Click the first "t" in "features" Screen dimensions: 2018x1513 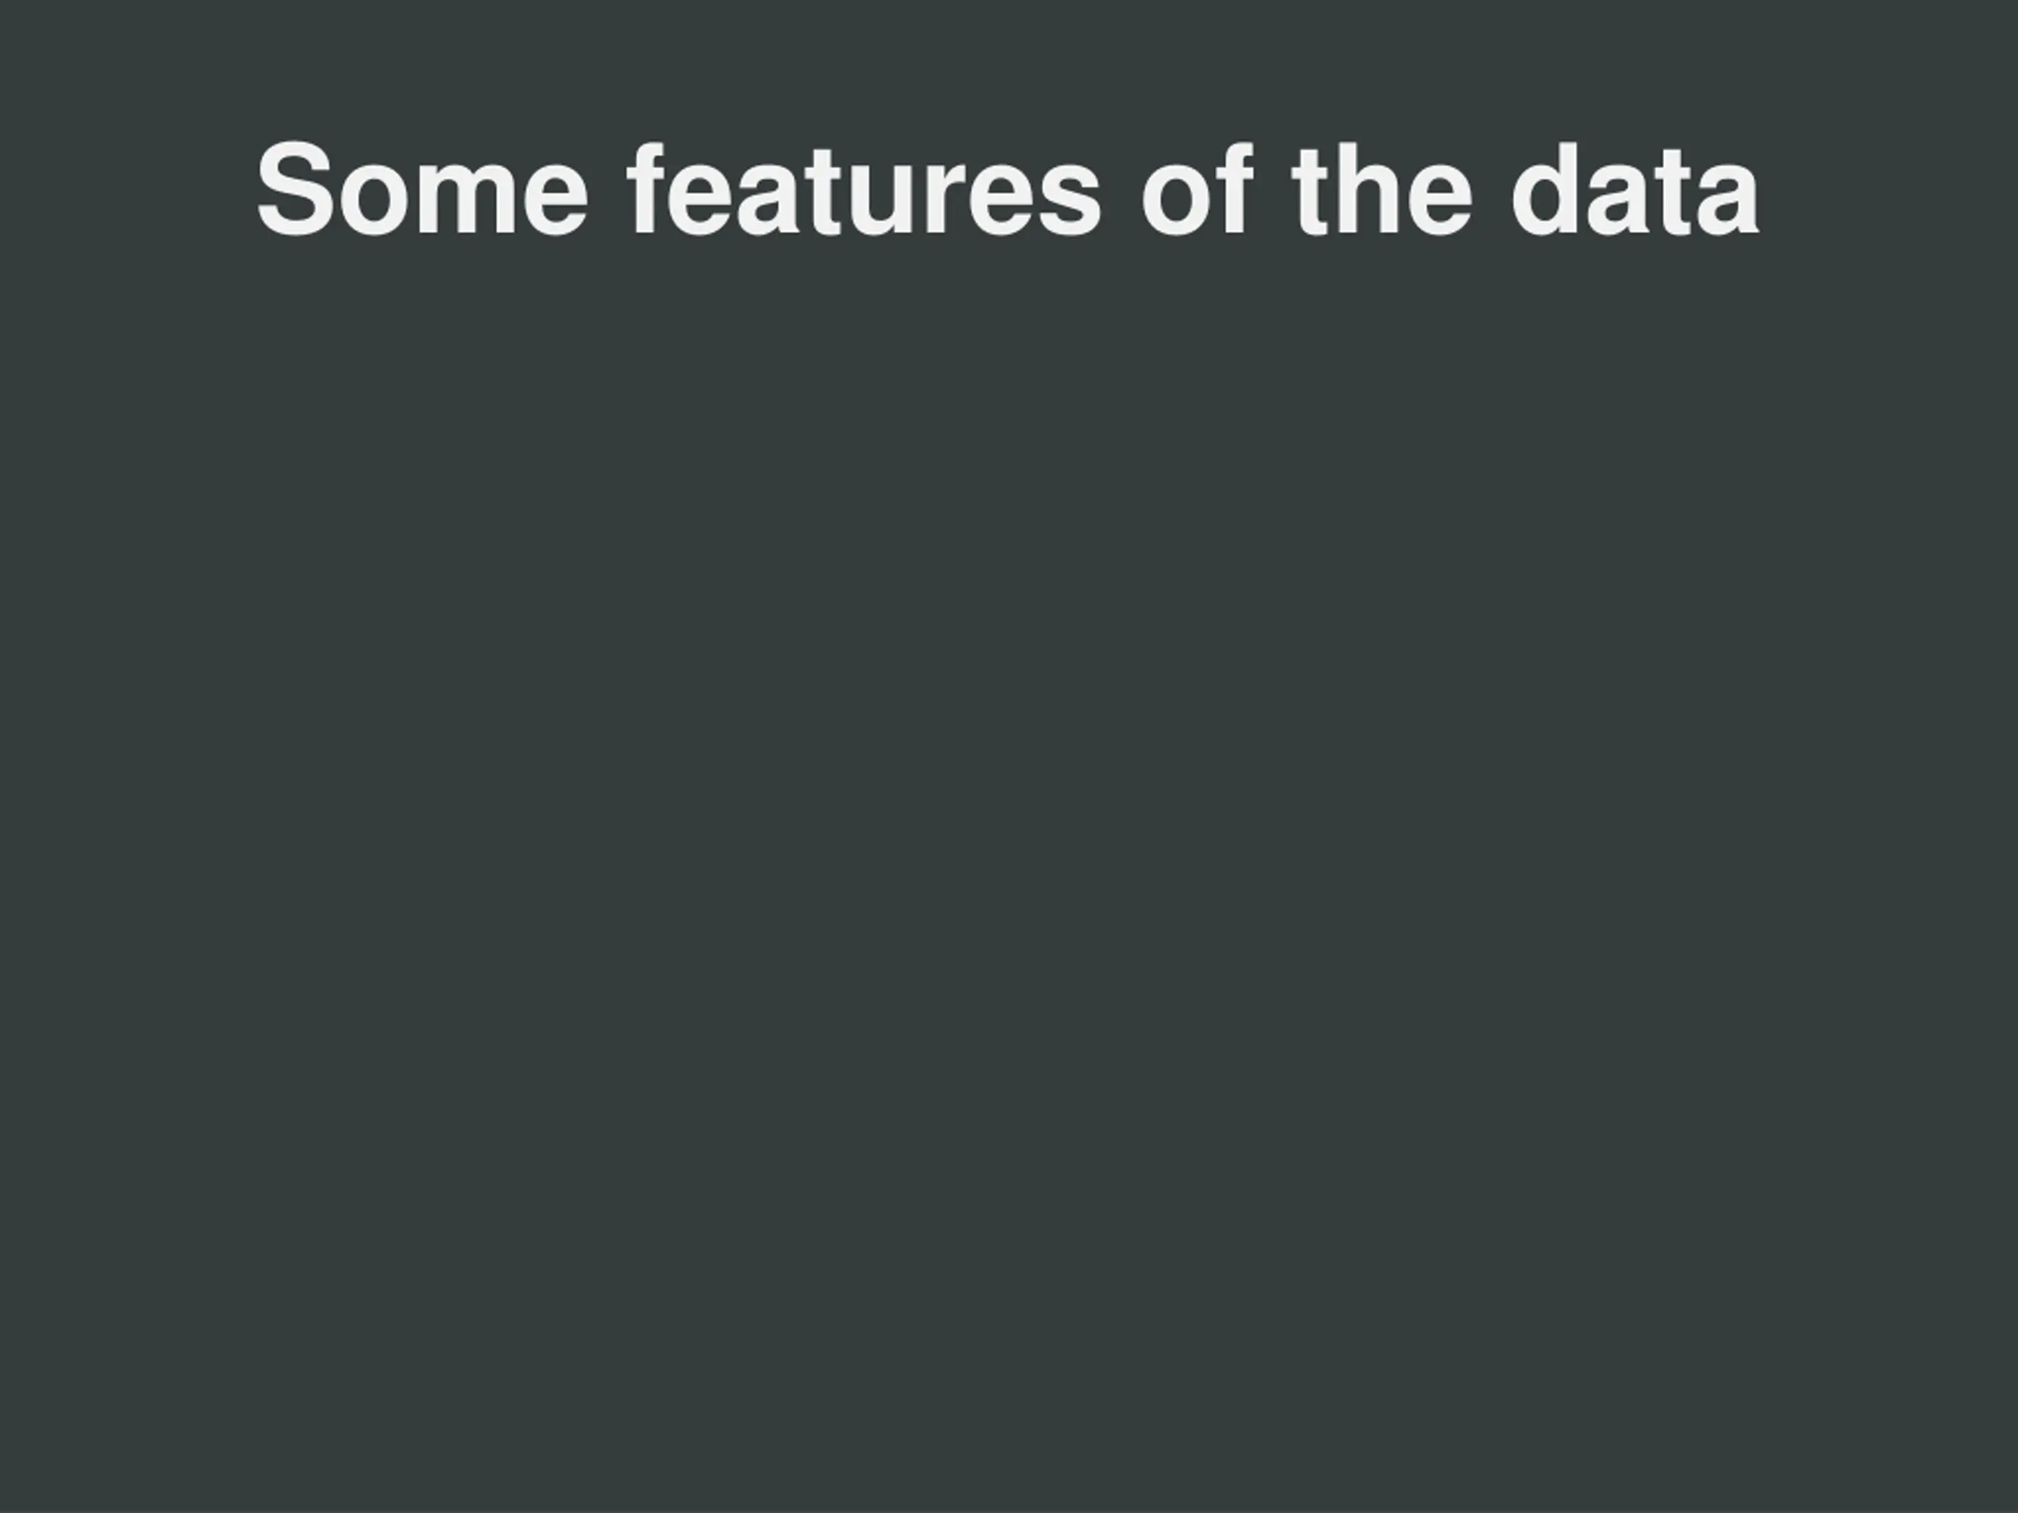click(824, 191)
